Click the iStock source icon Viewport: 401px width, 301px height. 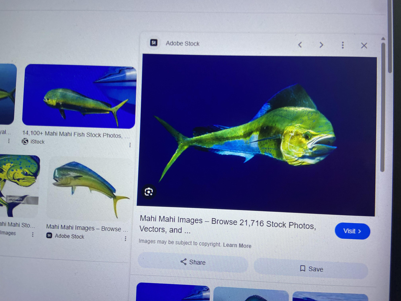25,142
